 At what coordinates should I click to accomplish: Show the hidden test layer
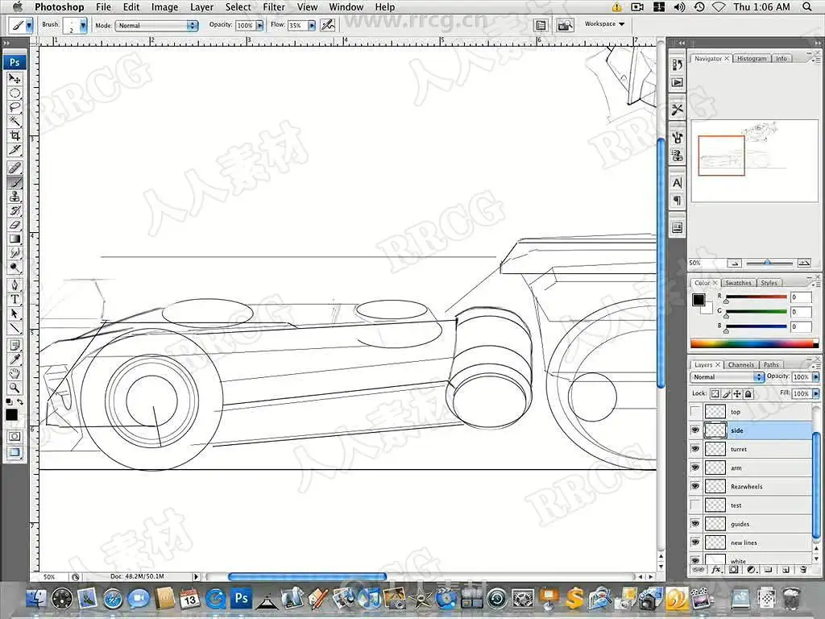coord(695,505)
